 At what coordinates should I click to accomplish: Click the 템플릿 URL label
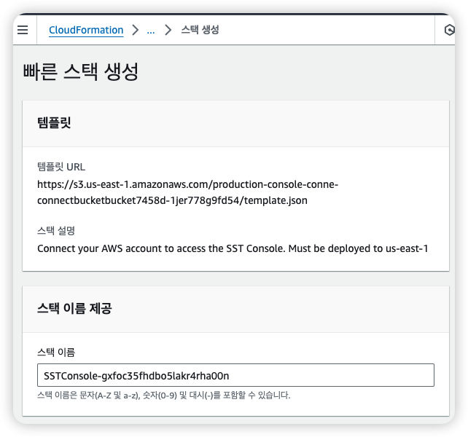tap(61, 167)
